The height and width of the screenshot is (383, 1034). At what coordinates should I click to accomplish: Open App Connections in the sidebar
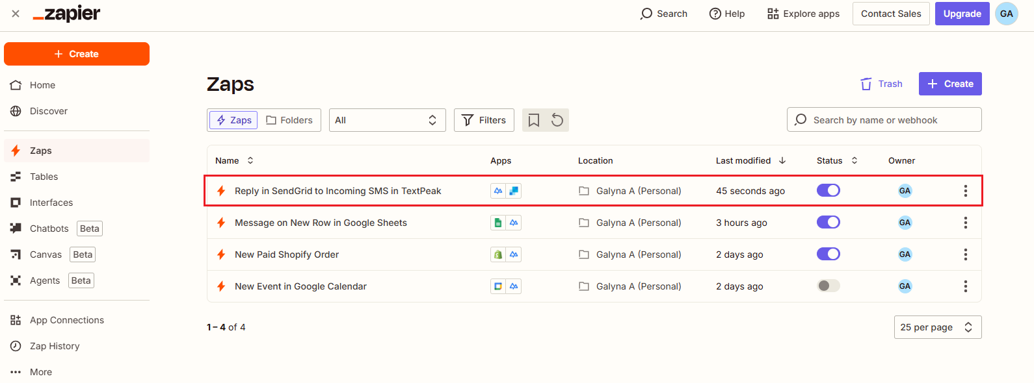coord(77,320)
